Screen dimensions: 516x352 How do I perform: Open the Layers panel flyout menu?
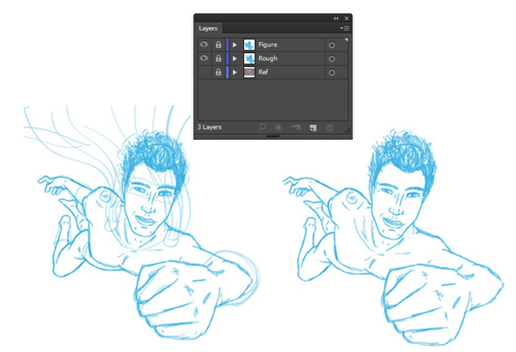pos(345,28)
